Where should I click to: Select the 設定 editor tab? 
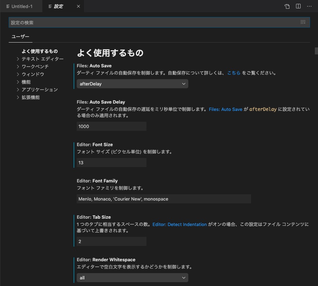[x=63, y=6]
